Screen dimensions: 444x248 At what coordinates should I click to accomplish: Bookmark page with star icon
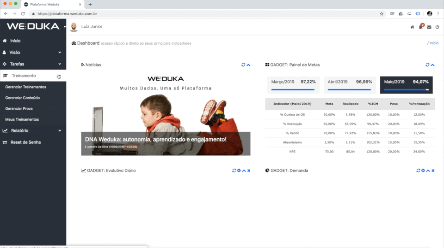pos(382,13)
